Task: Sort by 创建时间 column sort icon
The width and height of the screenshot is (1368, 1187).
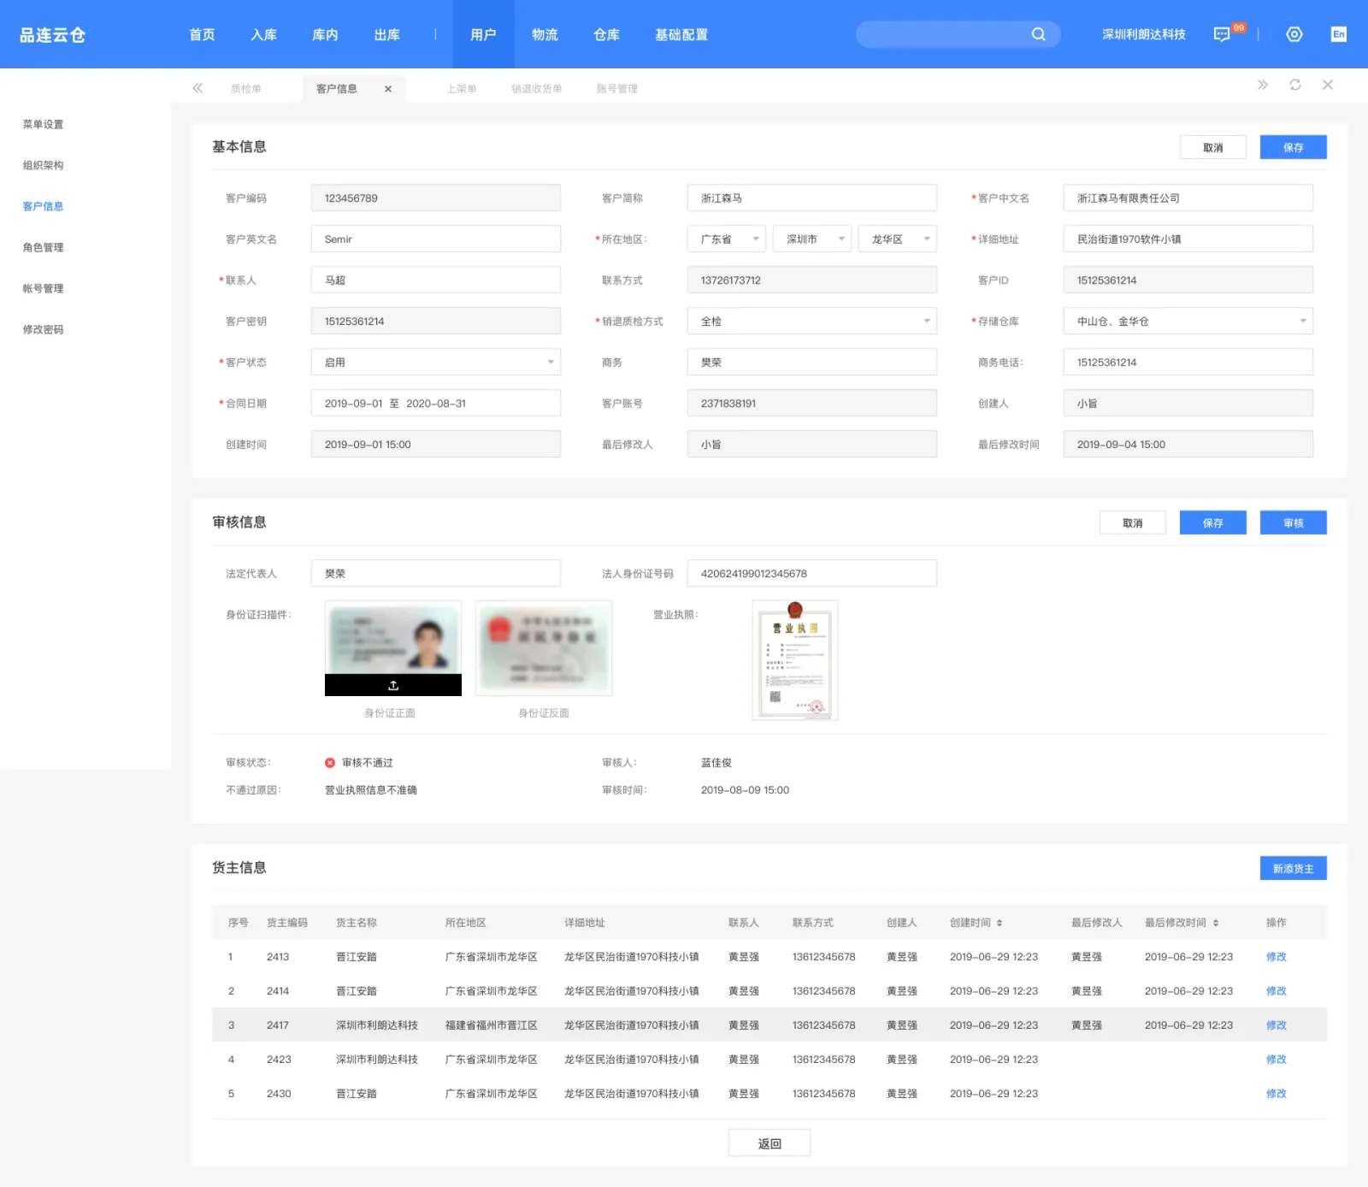Action: coord(999,923)
